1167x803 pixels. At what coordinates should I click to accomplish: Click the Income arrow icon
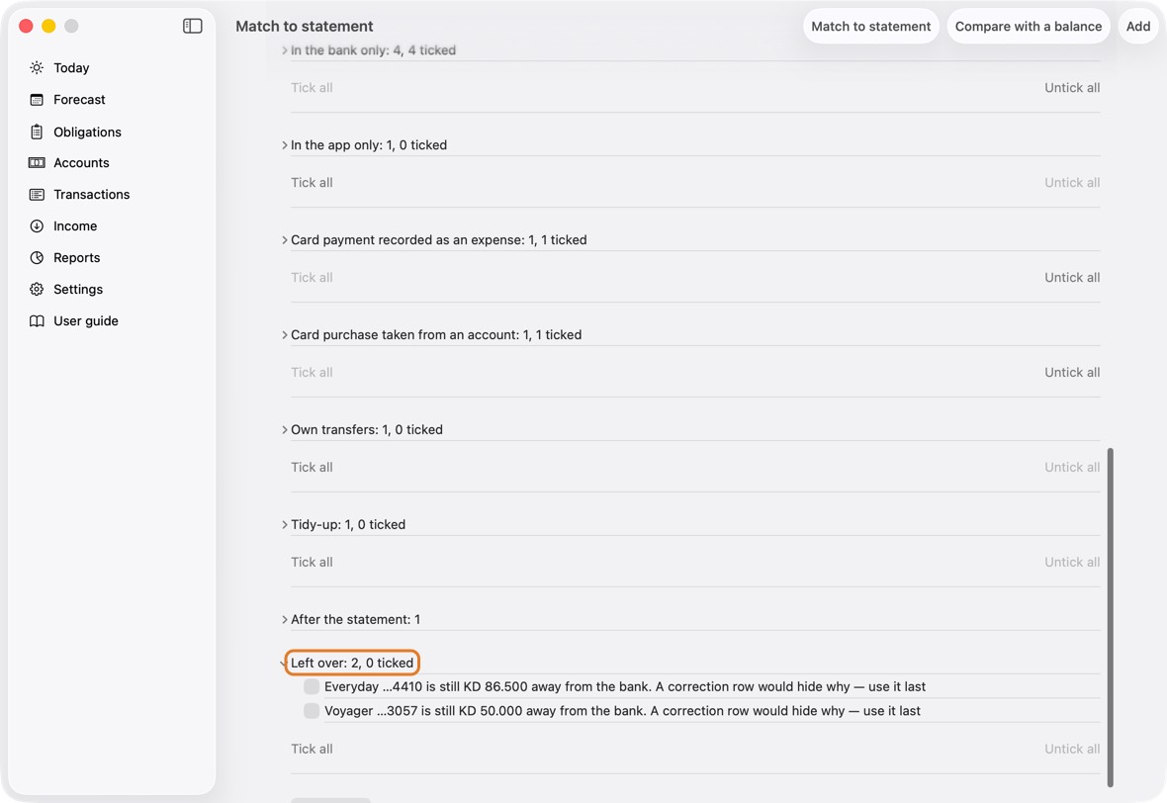click(37, 226)
